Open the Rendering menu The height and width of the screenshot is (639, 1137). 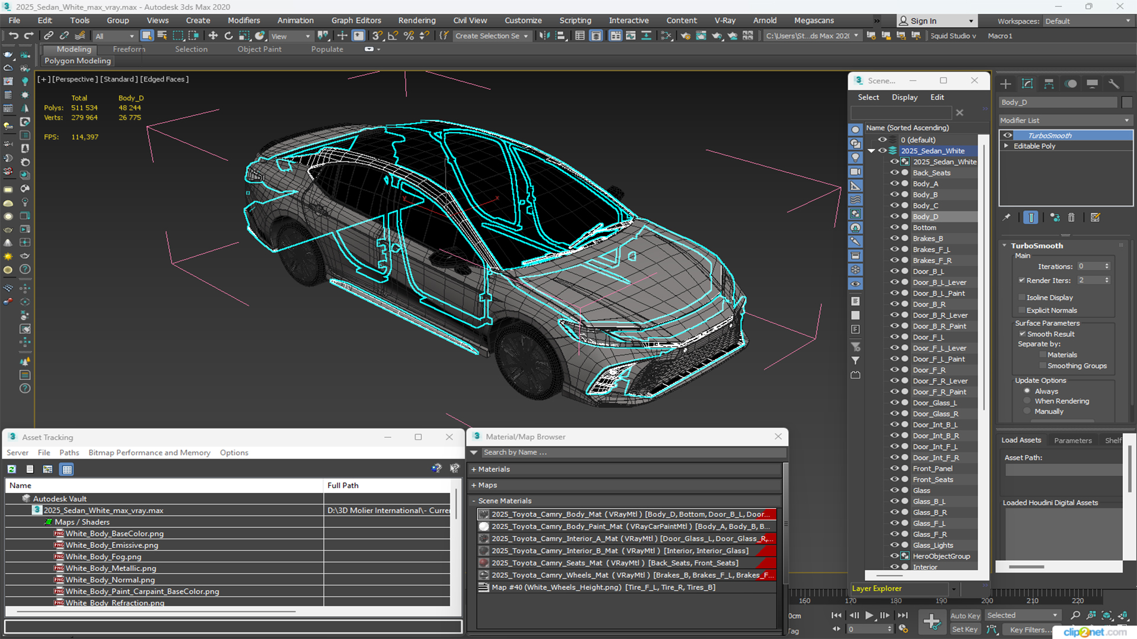(416, 20)
